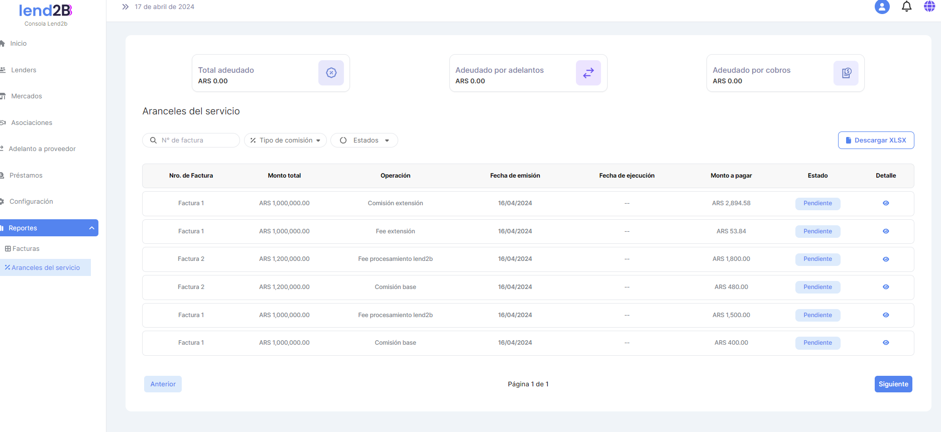
Task: Click the globe language icon
Action: click(929, 7)
